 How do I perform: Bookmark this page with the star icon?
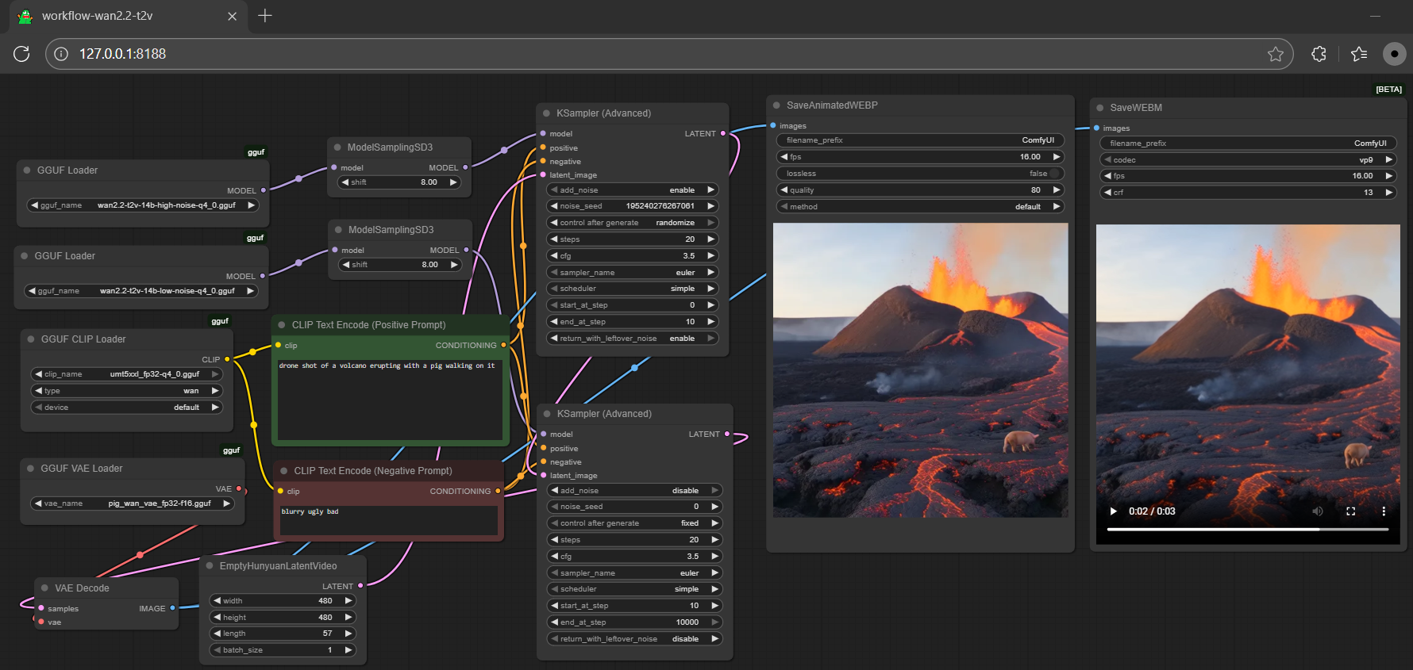[x=1275, y=54]
